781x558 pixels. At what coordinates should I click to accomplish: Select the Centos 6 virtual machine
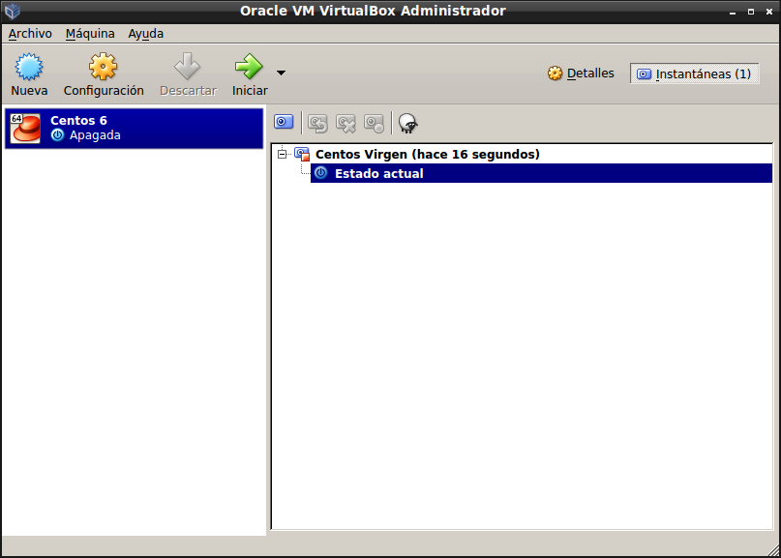(134, 128)
